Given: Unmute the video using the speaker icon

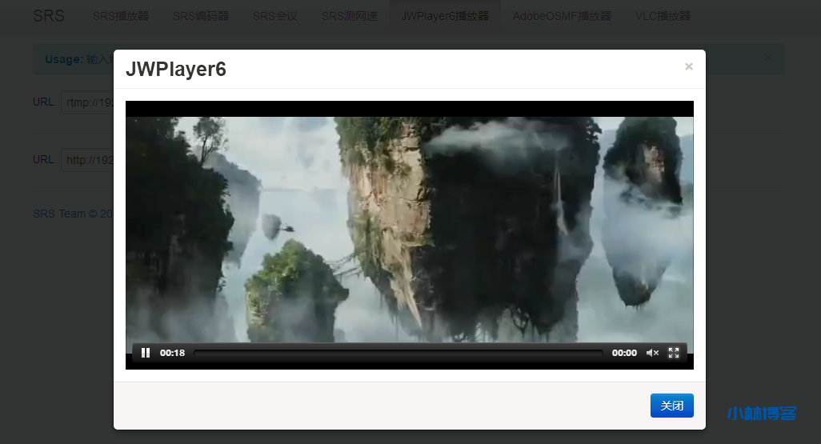Looking at the screenshot, I should 652,353.
